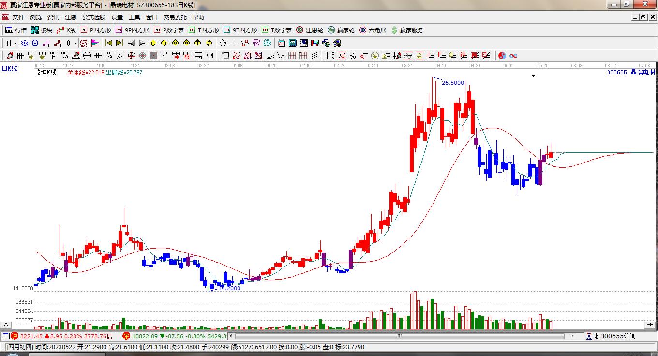Screen dimensions: 658x356
Task: Open the 工具 menu
Action: point(135,17)
